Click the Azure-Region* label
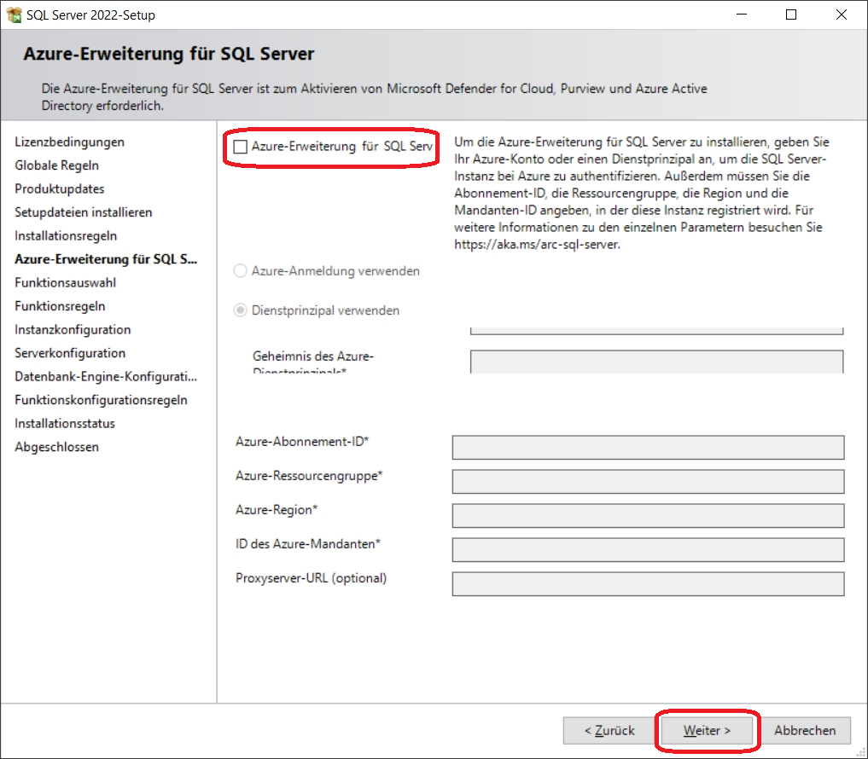The image size is (868, 759). click(x=277, y=510)
